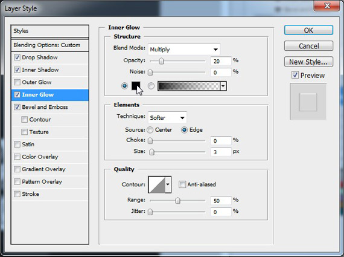Click the Noise value field
Viewport: 344px width, 257px height.
221,72
